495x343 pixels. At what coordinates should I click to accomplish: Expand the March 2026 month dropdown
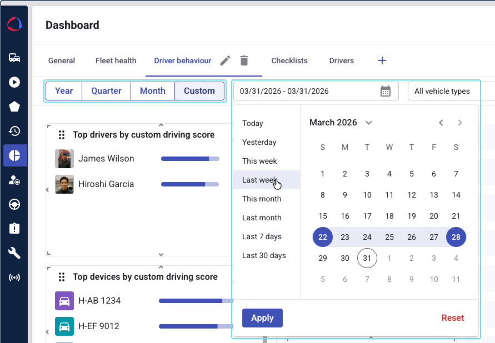coord(369,123)
